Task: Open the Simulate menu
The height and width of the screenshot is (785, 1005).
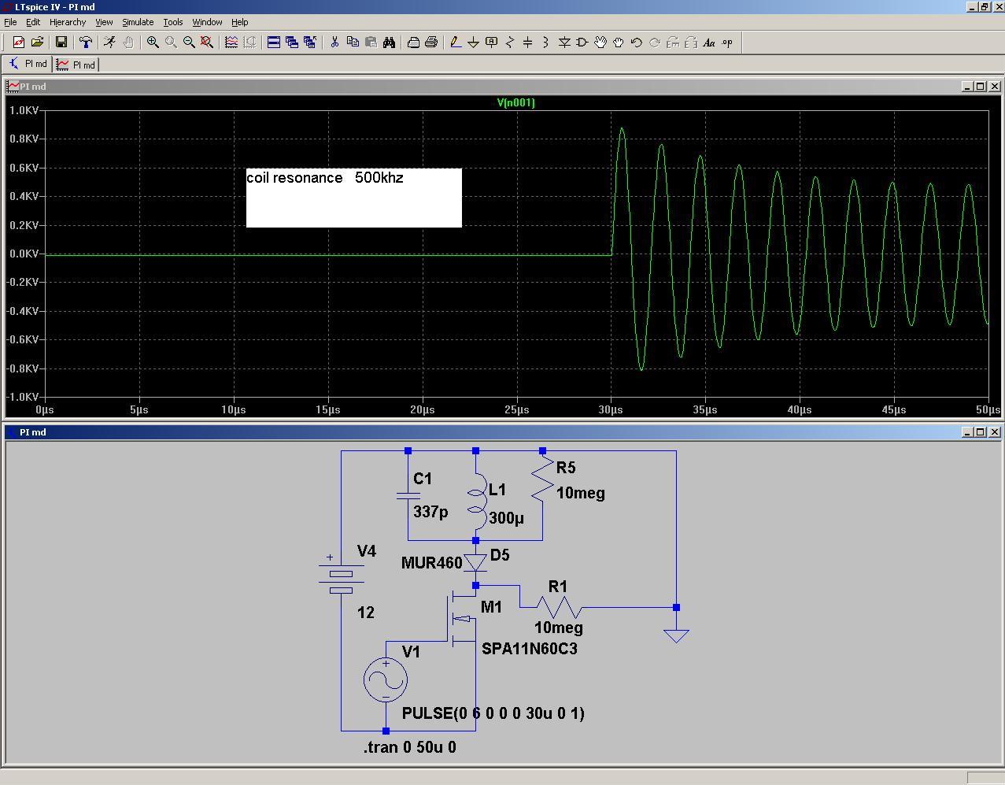Action: point(137,22)
